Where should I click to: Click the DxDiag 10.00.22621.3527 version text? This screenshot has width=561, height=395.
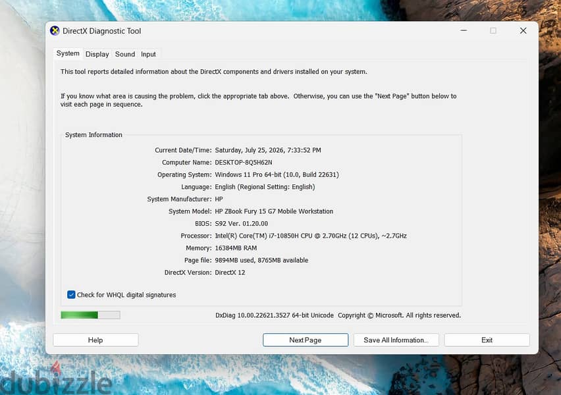tap(275, 315)
